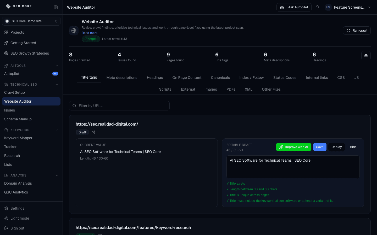Open the XML tab
The height and width of the screenshot is (235, 377).
[248, 89]
